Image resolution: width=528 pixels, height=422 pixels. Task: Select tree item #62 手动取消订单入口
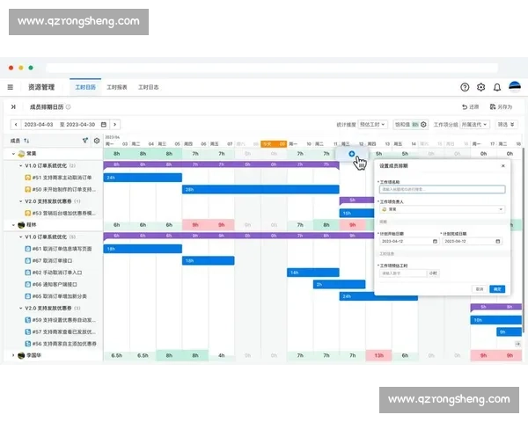coord(57,273)
